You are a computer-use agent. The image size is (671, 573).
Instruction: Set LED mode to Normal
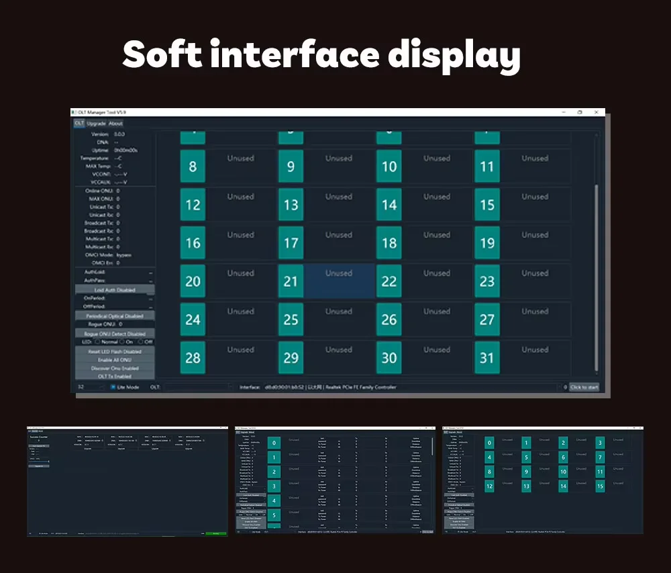tap(97, 342)
